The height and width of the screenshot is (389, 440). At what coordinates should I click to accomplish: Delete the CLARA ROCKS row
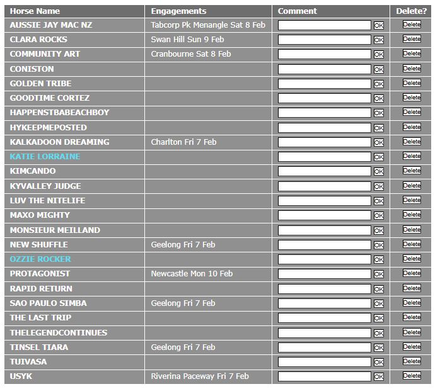412,39
